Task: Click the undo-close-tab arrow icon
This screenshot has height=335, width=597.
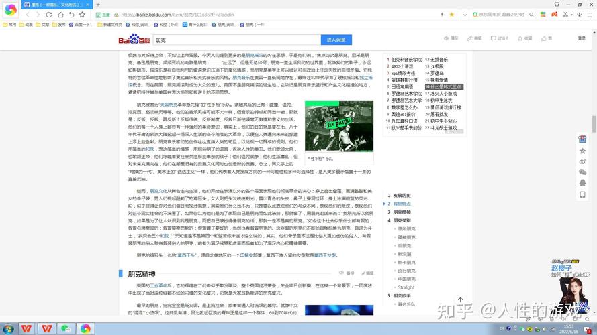Action: pos(72,15)
